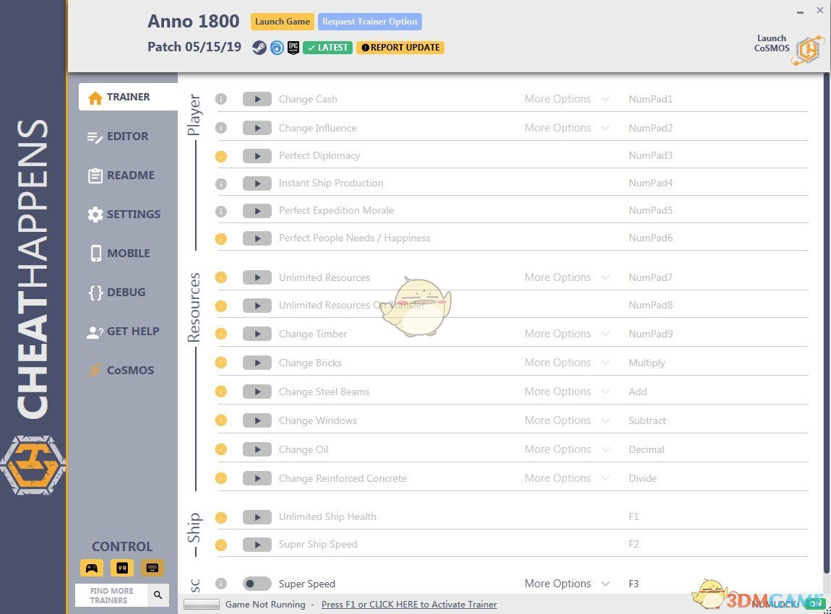Open the Settings tab in sidebar
Viewport: 831px width, 614px height.
(x=133, y=215)
